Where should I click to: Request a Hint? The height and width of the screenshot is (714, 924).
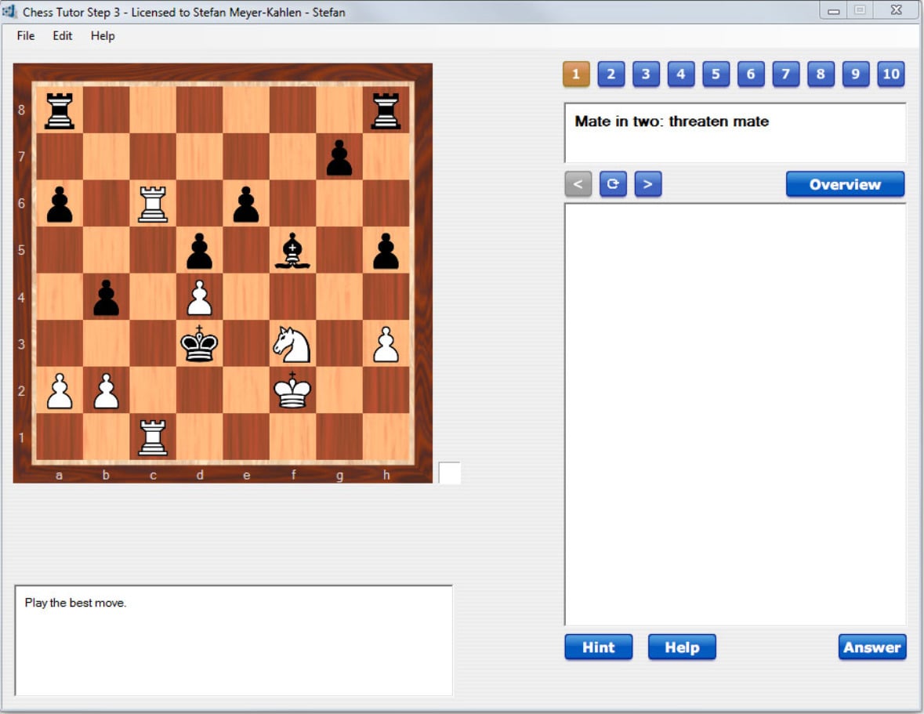pos(598,647)
